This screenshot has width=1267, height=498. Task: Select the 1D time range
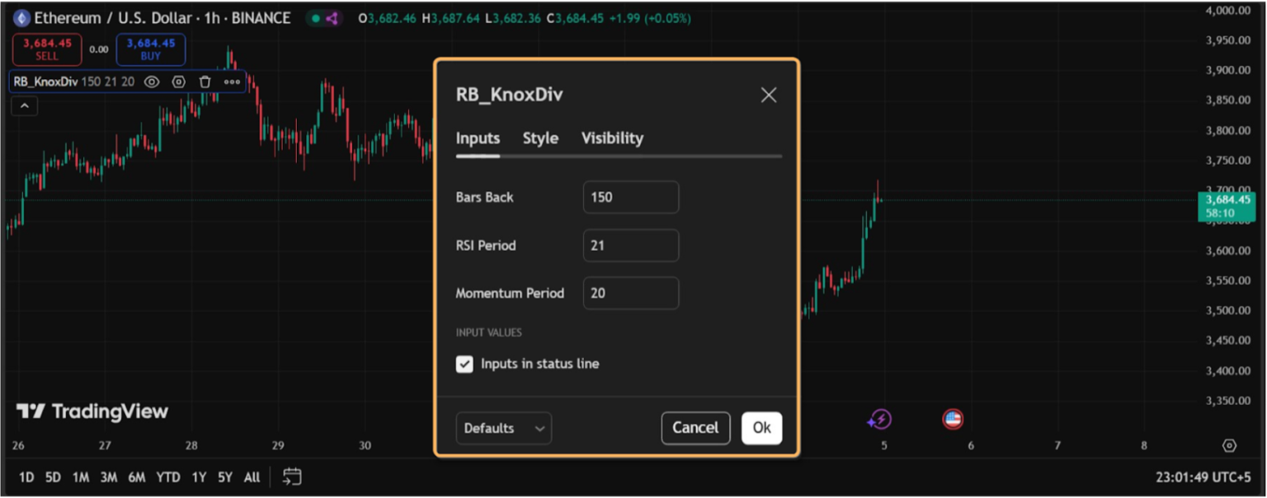(26, 477)
